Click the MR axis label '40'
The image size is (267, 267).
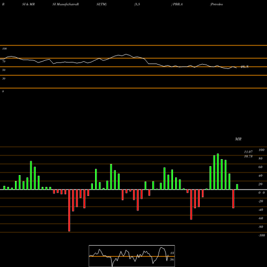coord(261,176)
